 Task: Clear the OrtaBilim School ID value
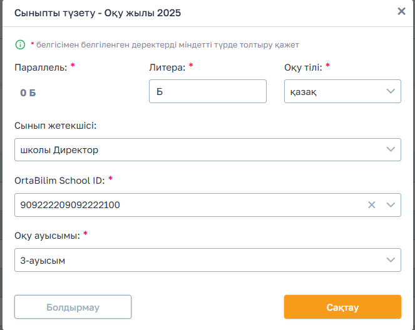pos(372,205)
